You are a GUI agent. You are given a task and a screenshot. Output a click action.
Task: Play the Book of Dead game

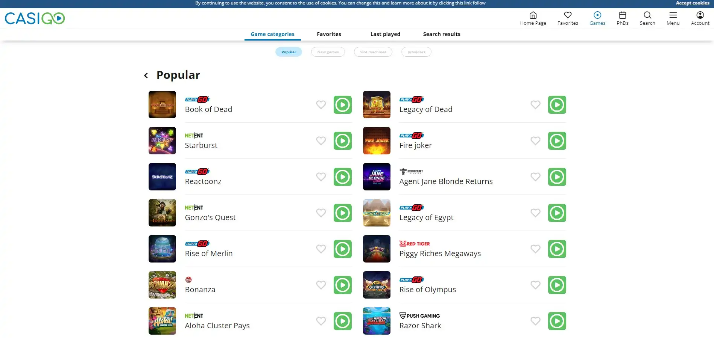pyautogui.click(x=342, y=105)
